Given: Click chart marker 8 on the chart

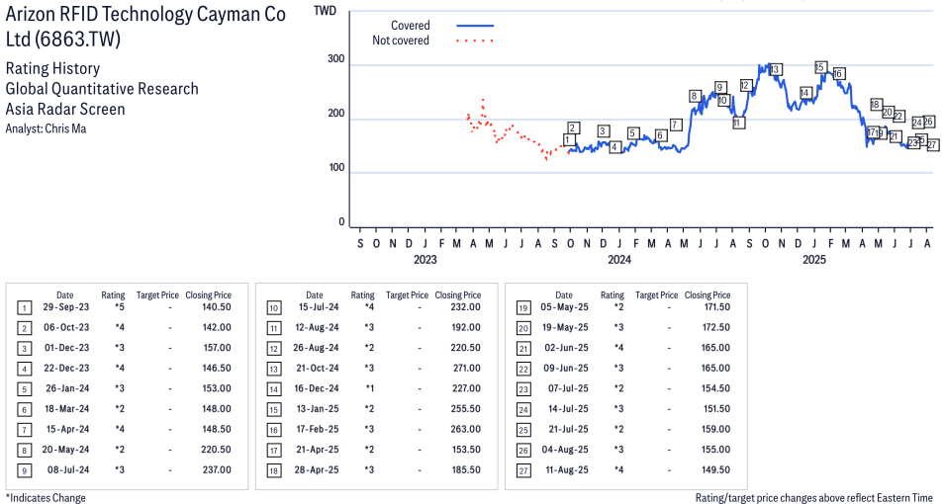Looking at the screenshot, I should tap(695, 96).
